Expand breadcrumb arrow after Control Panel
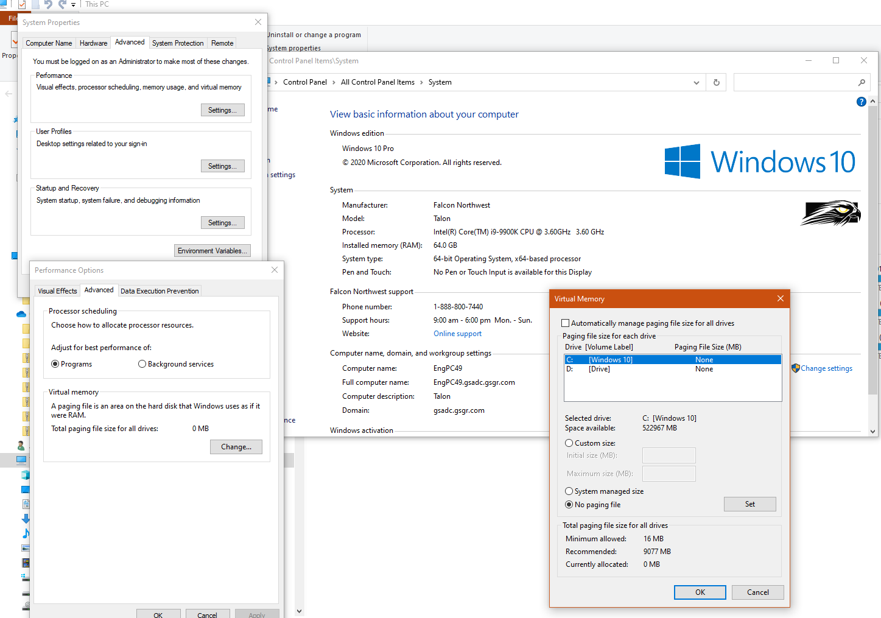 [x=334, y=82]
